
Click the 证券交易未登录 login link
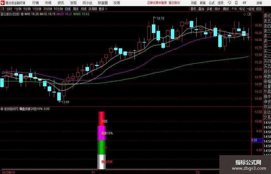(157, 3)
